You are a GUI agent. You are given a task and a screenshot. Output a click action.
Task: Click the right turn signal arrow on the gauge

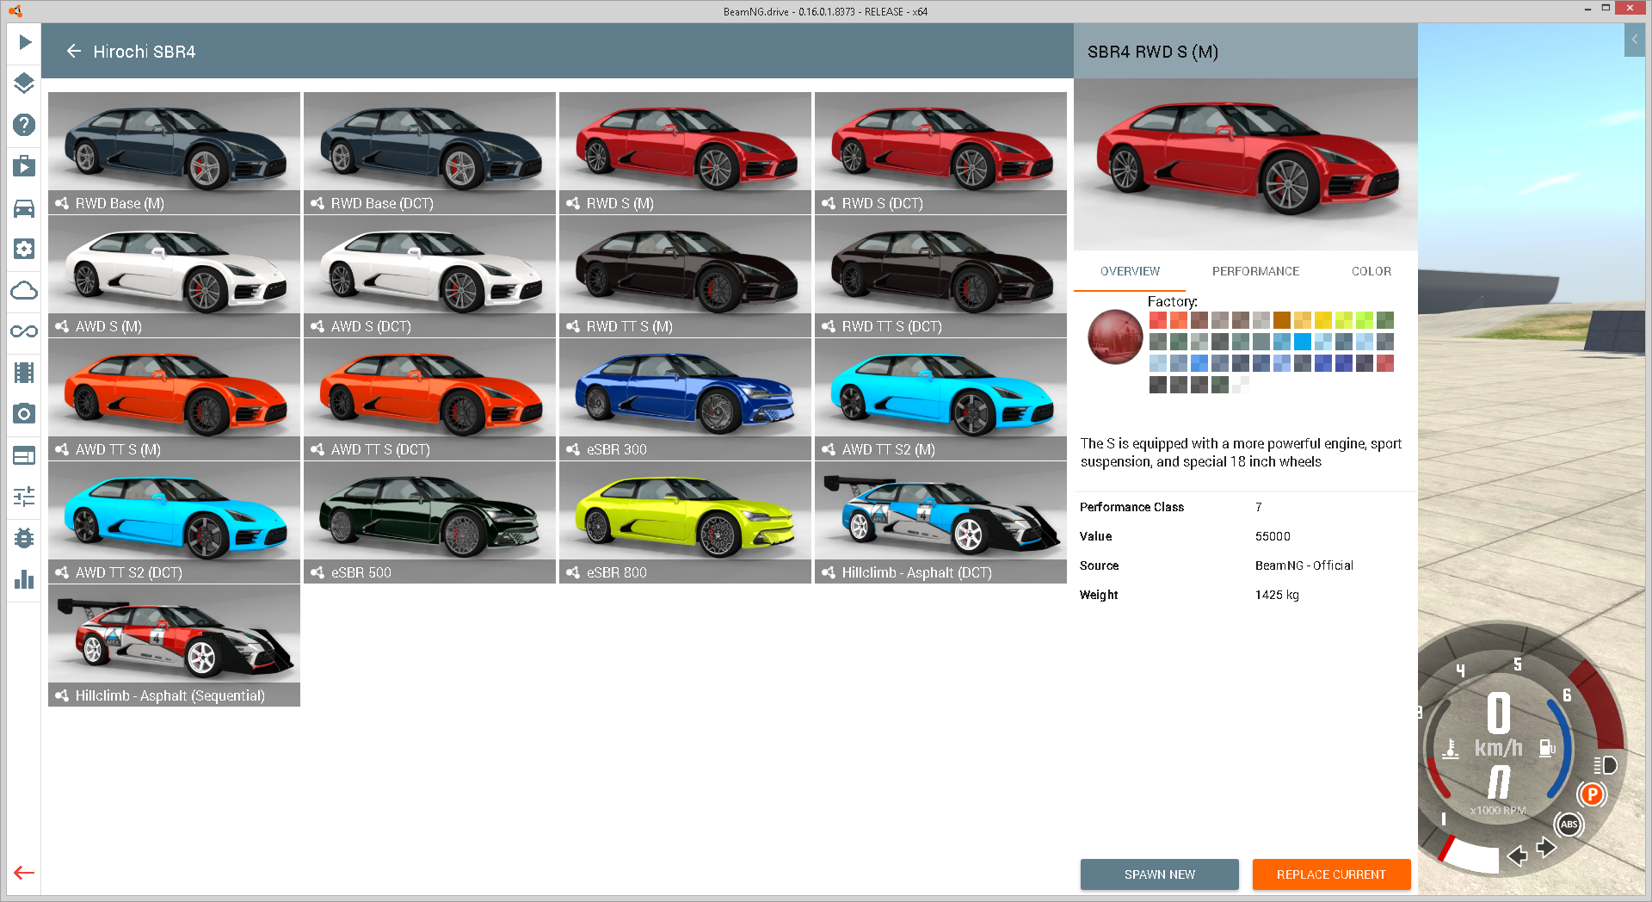pyautogui.click(x=1546, y=848)
